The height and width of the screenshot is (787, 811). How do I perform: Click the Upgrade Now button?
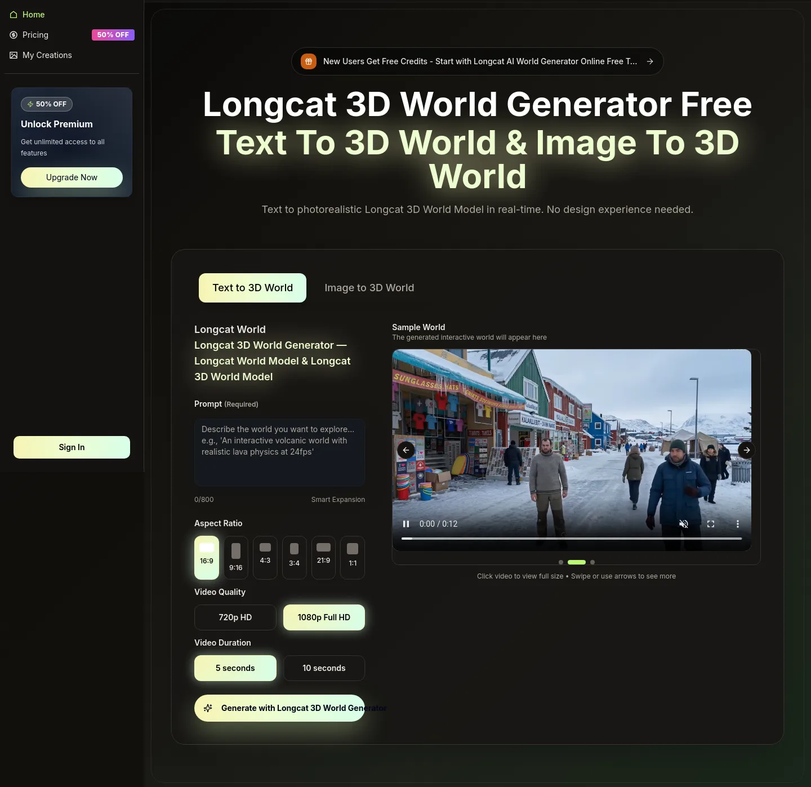72,177
